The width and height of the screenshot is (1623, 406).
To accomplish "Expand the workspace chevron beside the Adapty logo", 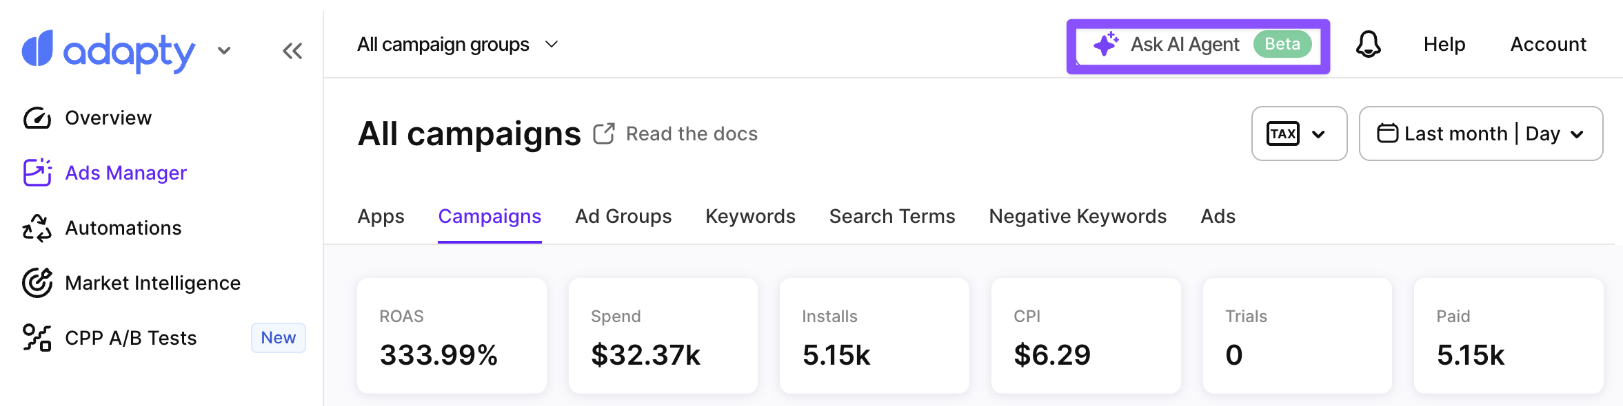I will pos(224,51).
